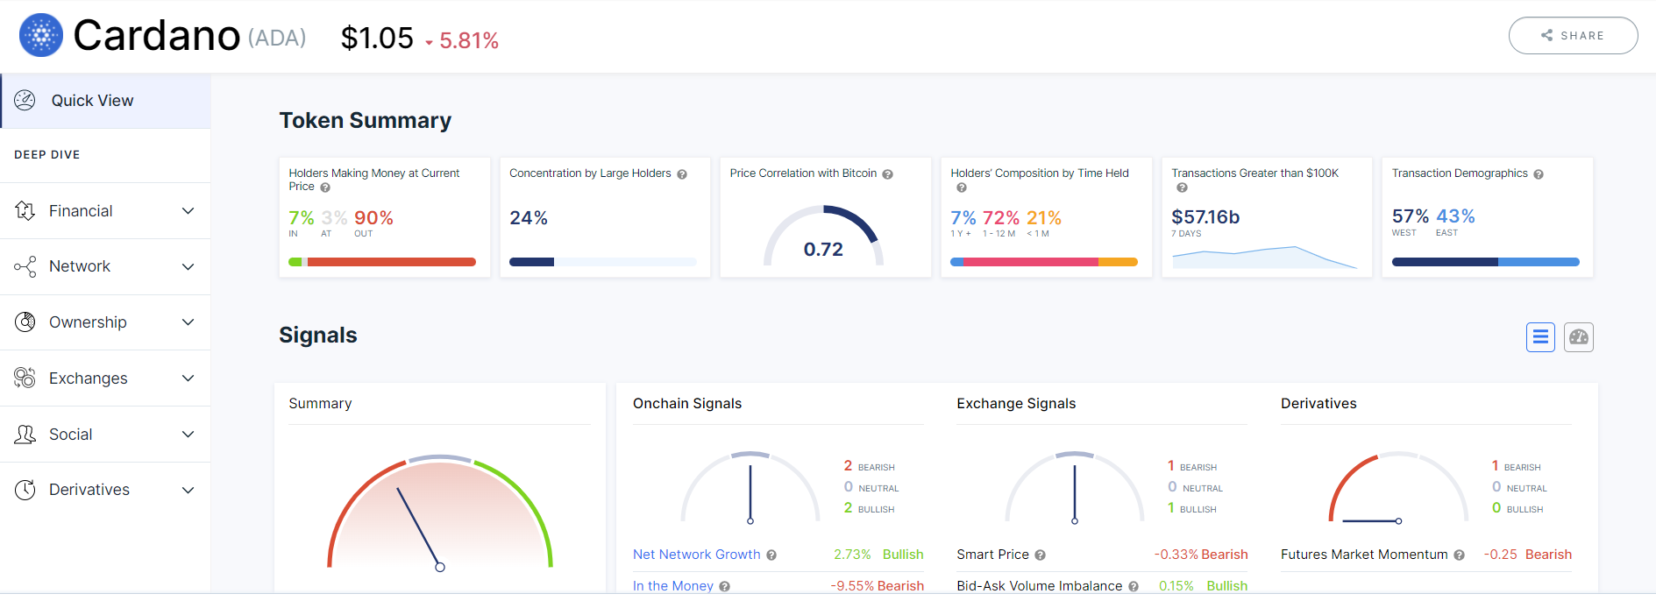Open the Quick View menu item
This screenshot has width=1656, height=608.
(x=105, y=101)
